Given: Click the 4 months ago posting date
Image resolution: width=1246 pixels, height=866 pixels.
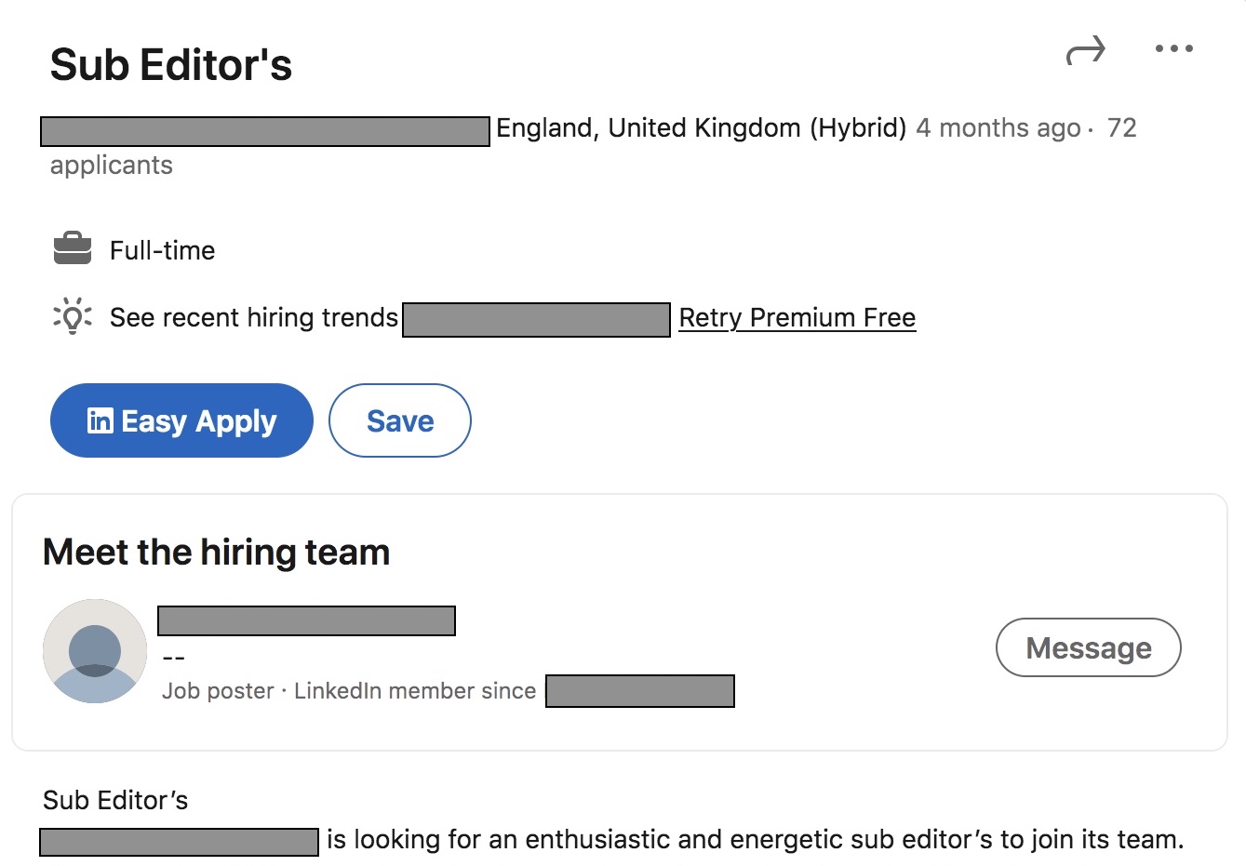Looking at the screenshot, I should (x=998, y=128).
